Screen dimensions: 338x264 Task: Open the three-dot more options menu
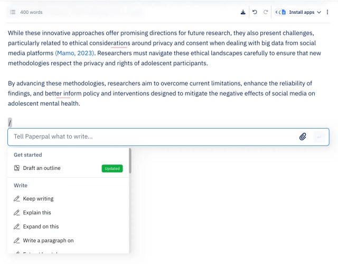coord(327,12)
